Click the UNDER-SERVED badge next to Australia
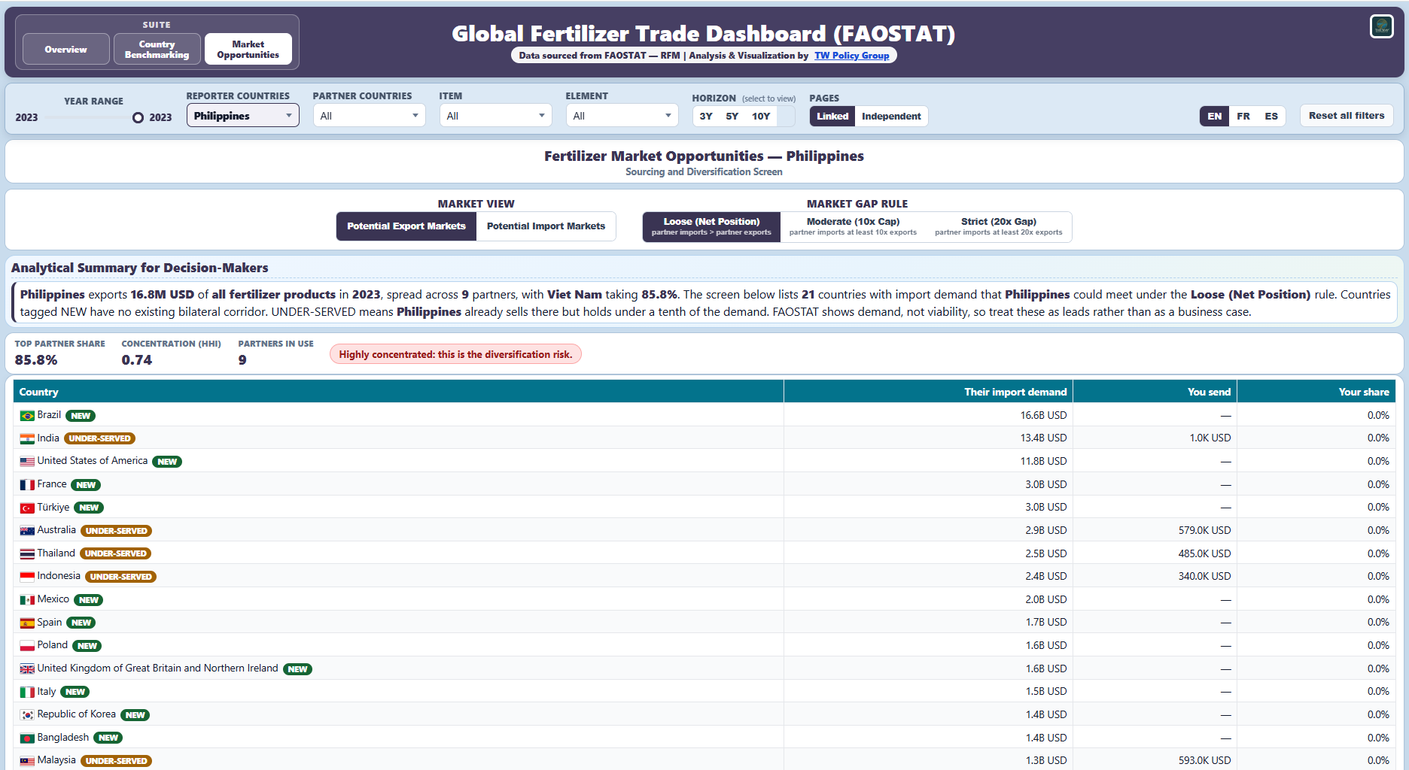The height and width of the screenshot is (770, 1409). (117, 531)
